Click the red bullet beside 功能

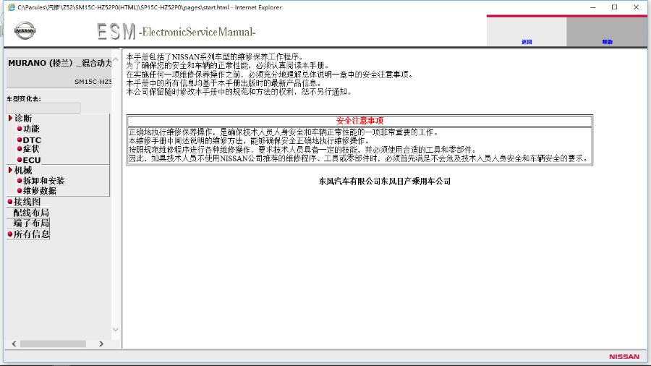click(x=19, y=129)
